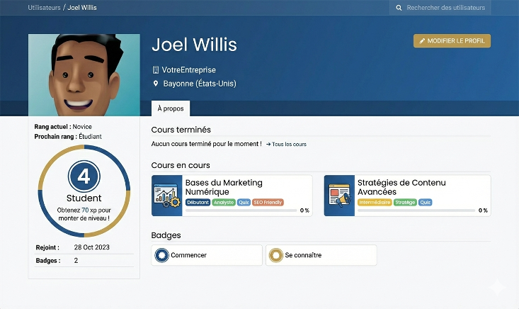Click the Rang actuel : Novice text
This screenshot has height=309, width=519.
[63, 127]
